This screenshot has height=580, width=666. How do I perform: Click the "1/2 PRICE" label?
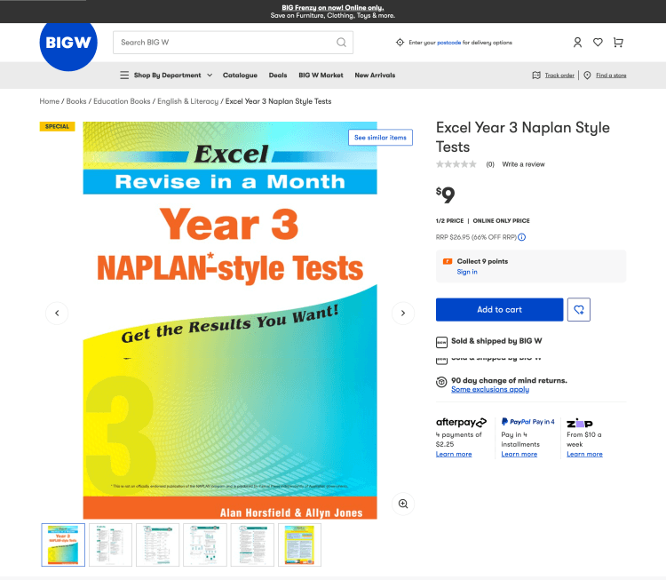(x=449, y=221)
